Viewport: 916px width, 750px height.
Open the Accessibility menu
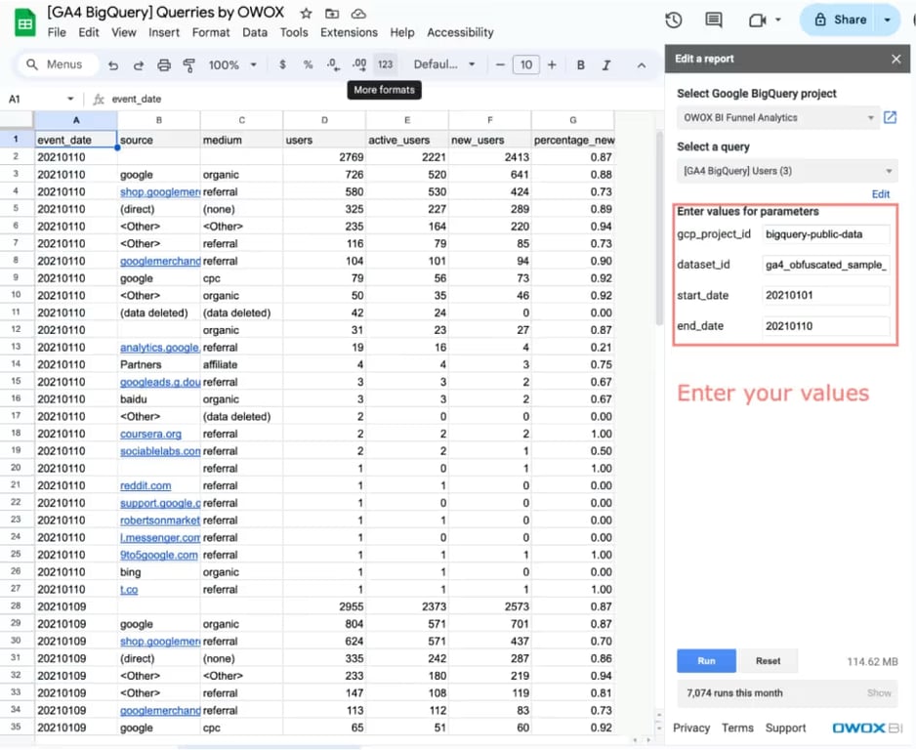pos(460,32)
